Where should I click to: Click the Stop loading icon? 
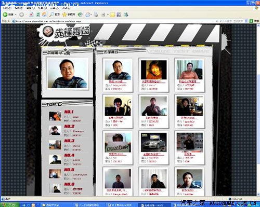coord(31,15)
